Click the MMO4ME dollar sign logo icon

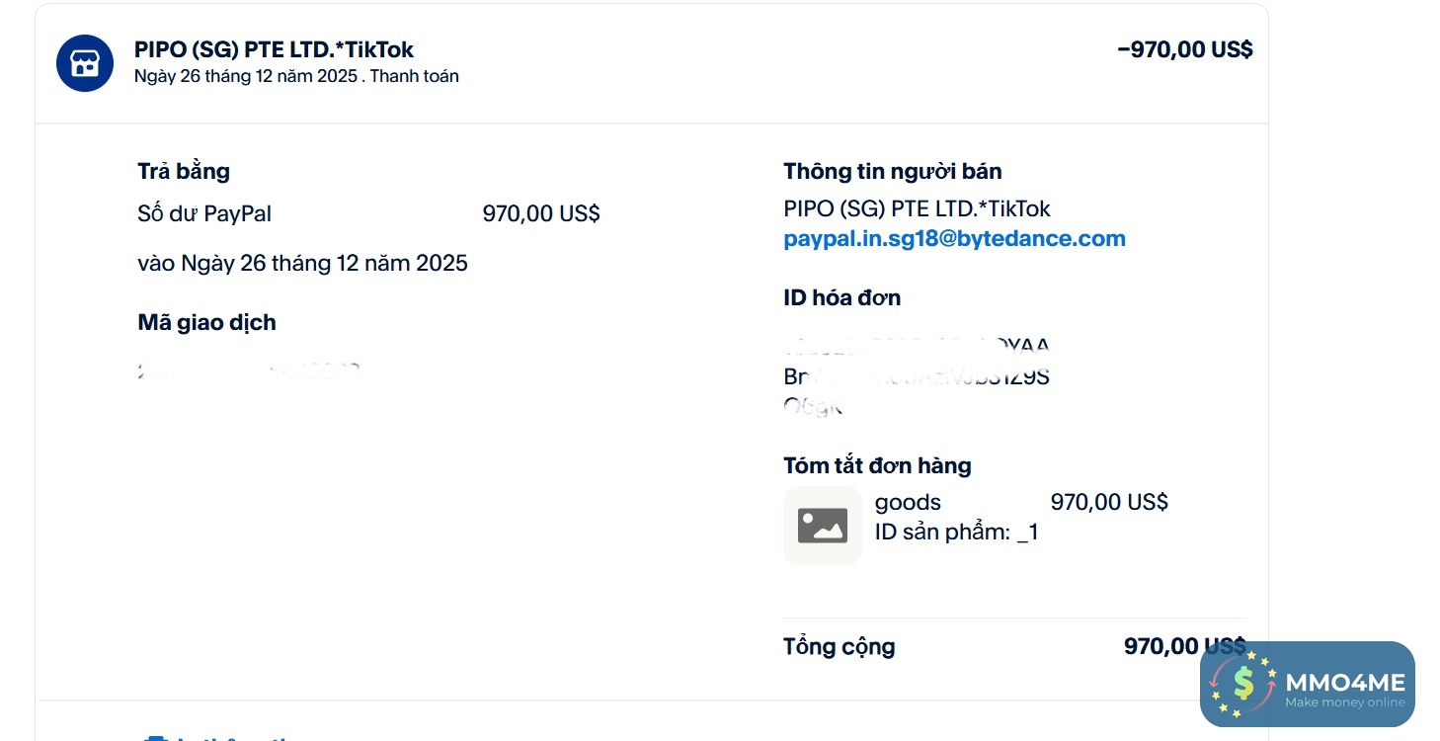(x=1241, y=683)
